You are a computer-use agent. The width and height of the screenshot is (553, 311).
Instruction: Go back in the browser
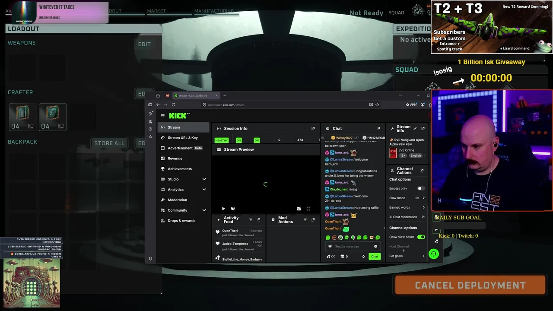click(x=158, y=105)
